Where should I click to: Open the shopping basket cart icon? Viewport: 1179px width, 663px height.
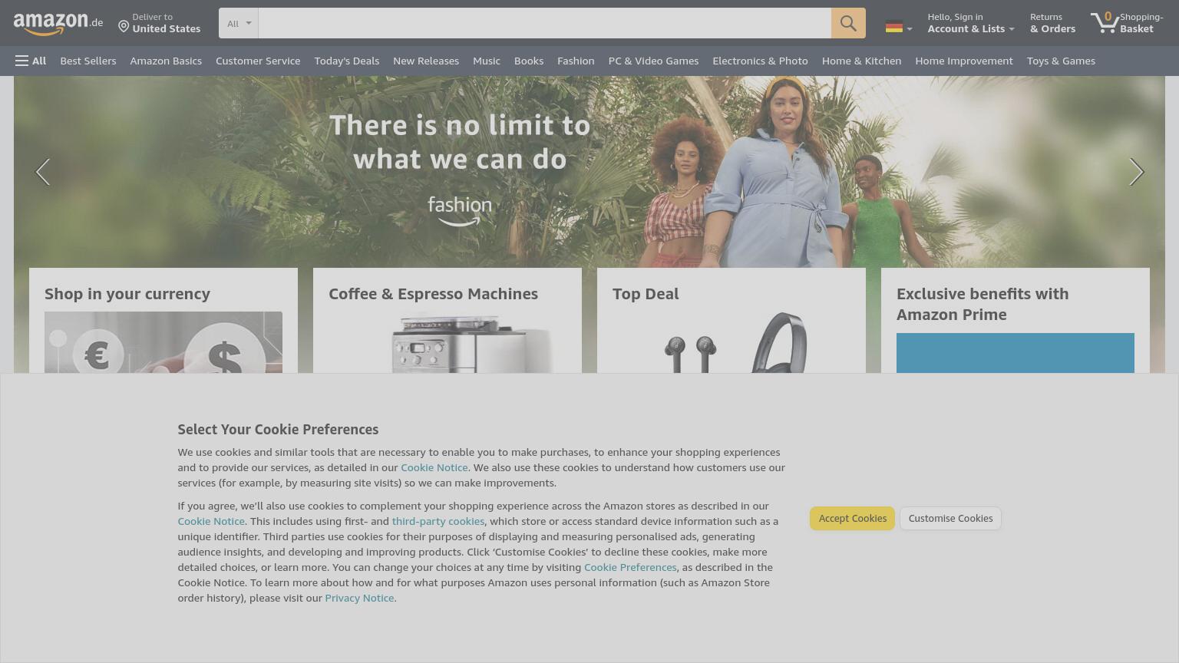1105,23
